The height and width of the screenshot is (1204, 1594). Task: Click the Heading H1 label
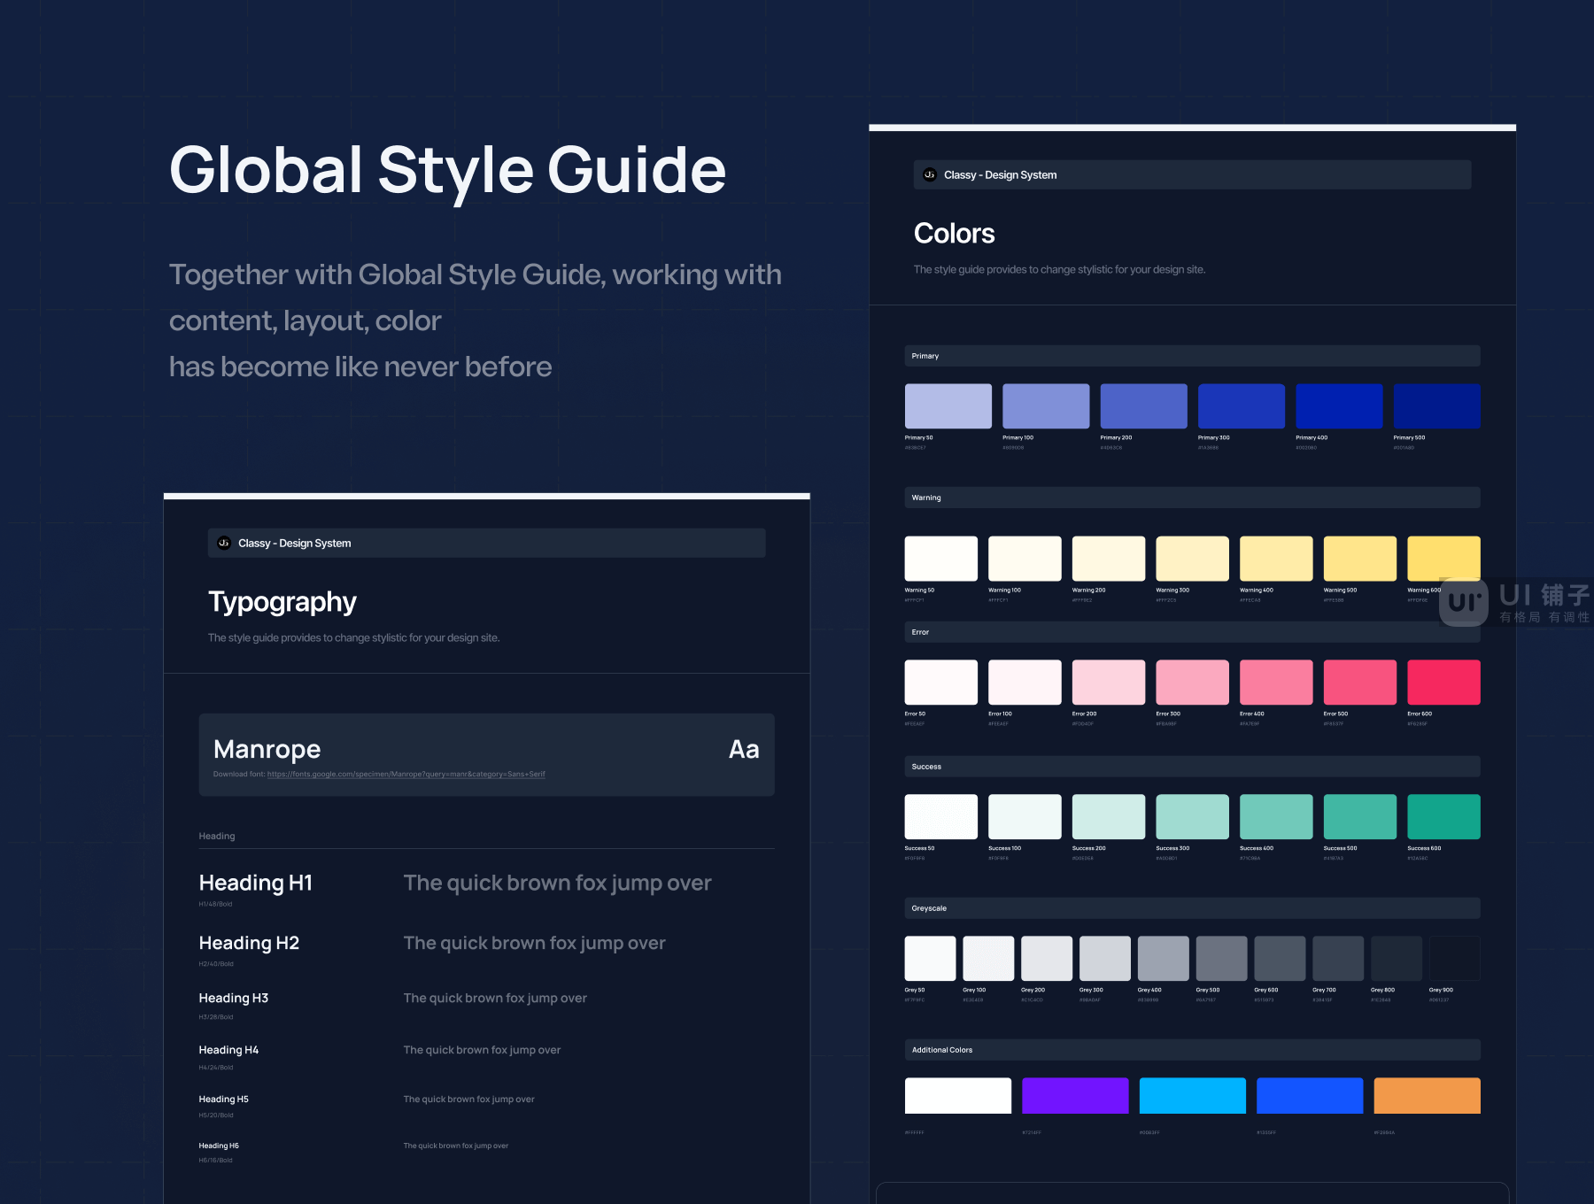[256, 884]
